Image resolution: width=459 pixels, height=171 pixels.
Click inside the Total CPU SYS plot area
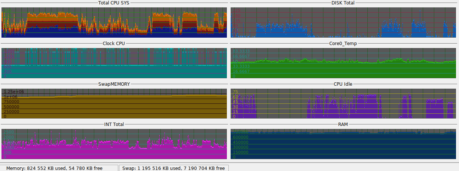[x=114, y=23]
